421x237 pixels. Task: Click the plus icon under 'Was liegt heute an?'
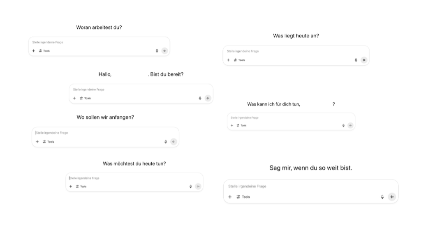(228, 60)
